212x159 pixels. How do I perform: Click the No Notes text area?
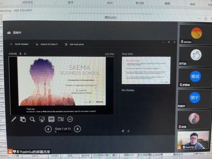pyautogui.click(x=128, y=90)
